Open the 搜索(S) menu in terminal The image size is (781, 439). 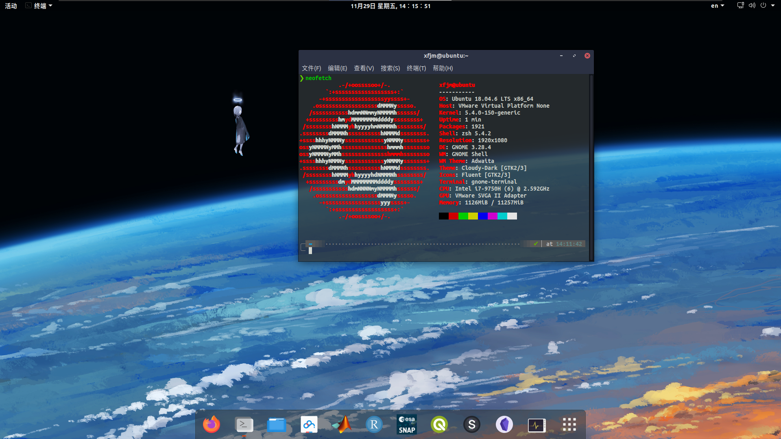pyautogui.click(x=390, y=68)
